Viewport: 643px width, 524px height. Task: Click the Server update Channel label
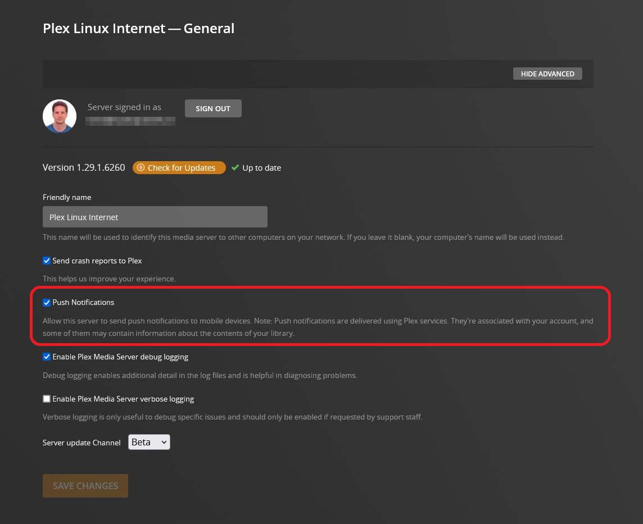[x=81, y=443]
